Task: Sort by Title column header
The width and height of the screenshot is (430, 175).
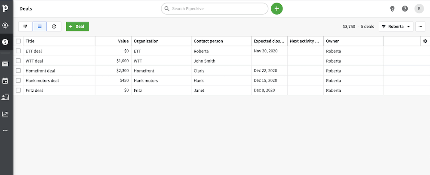Action: coord(59,41)
